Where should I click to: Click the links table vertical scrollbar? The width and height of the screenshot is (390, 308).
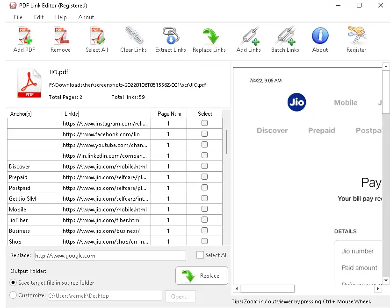[227, 142]
